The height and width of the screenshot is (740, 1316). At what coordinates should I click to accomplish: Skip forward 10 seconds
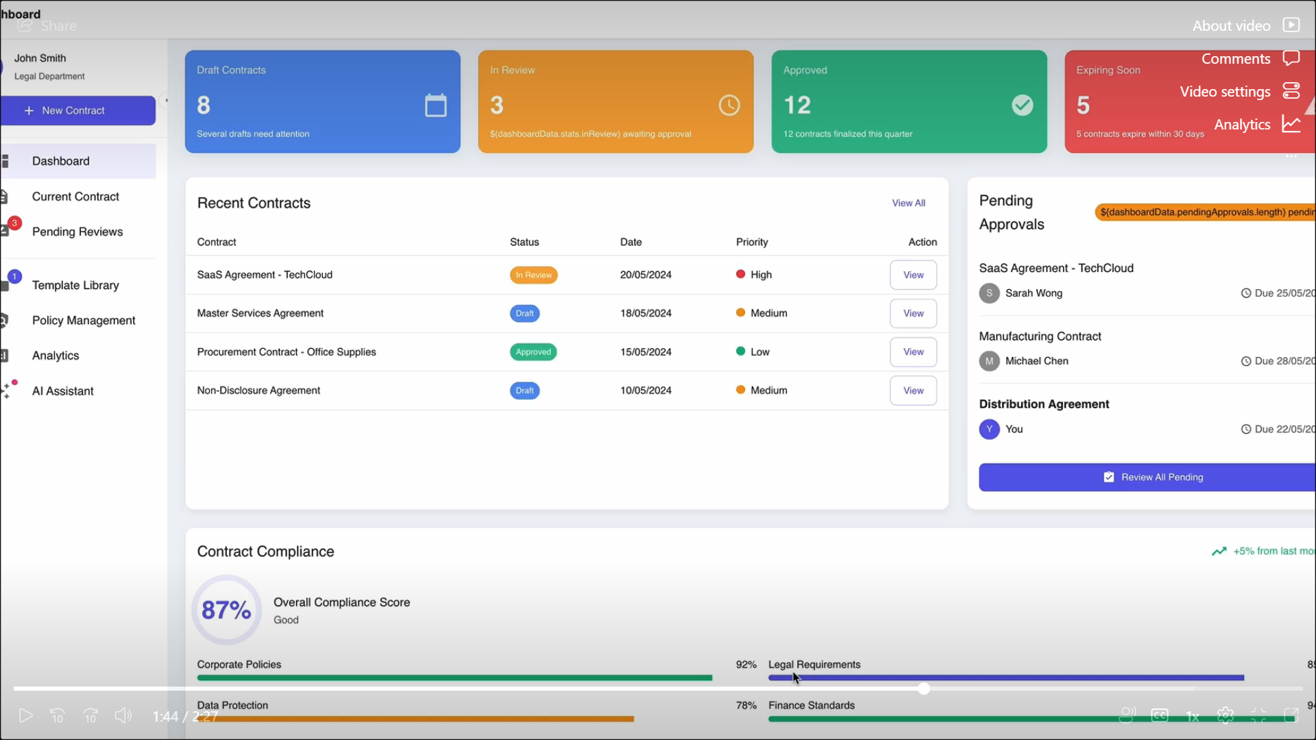point(90,716)
